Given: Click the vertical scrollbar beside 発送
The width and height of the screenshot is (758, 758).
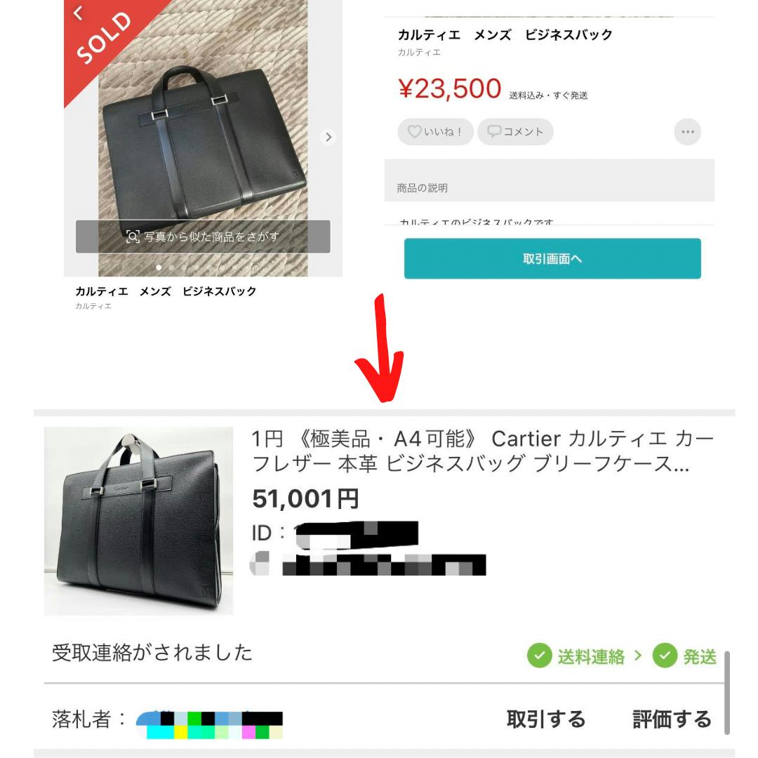Looking at the screenshot, I should pyautogui.click(x=726, y=692).
